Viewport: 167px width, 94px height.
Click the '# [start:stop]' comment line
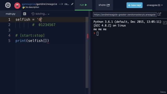30,36
